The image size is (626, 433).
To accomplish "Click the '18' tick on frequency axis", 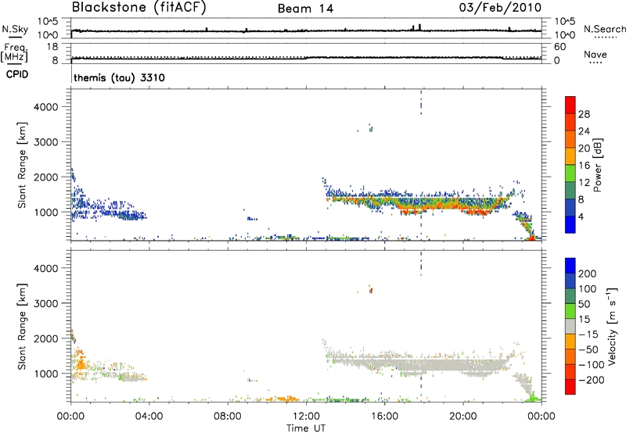I will [52, 47].
